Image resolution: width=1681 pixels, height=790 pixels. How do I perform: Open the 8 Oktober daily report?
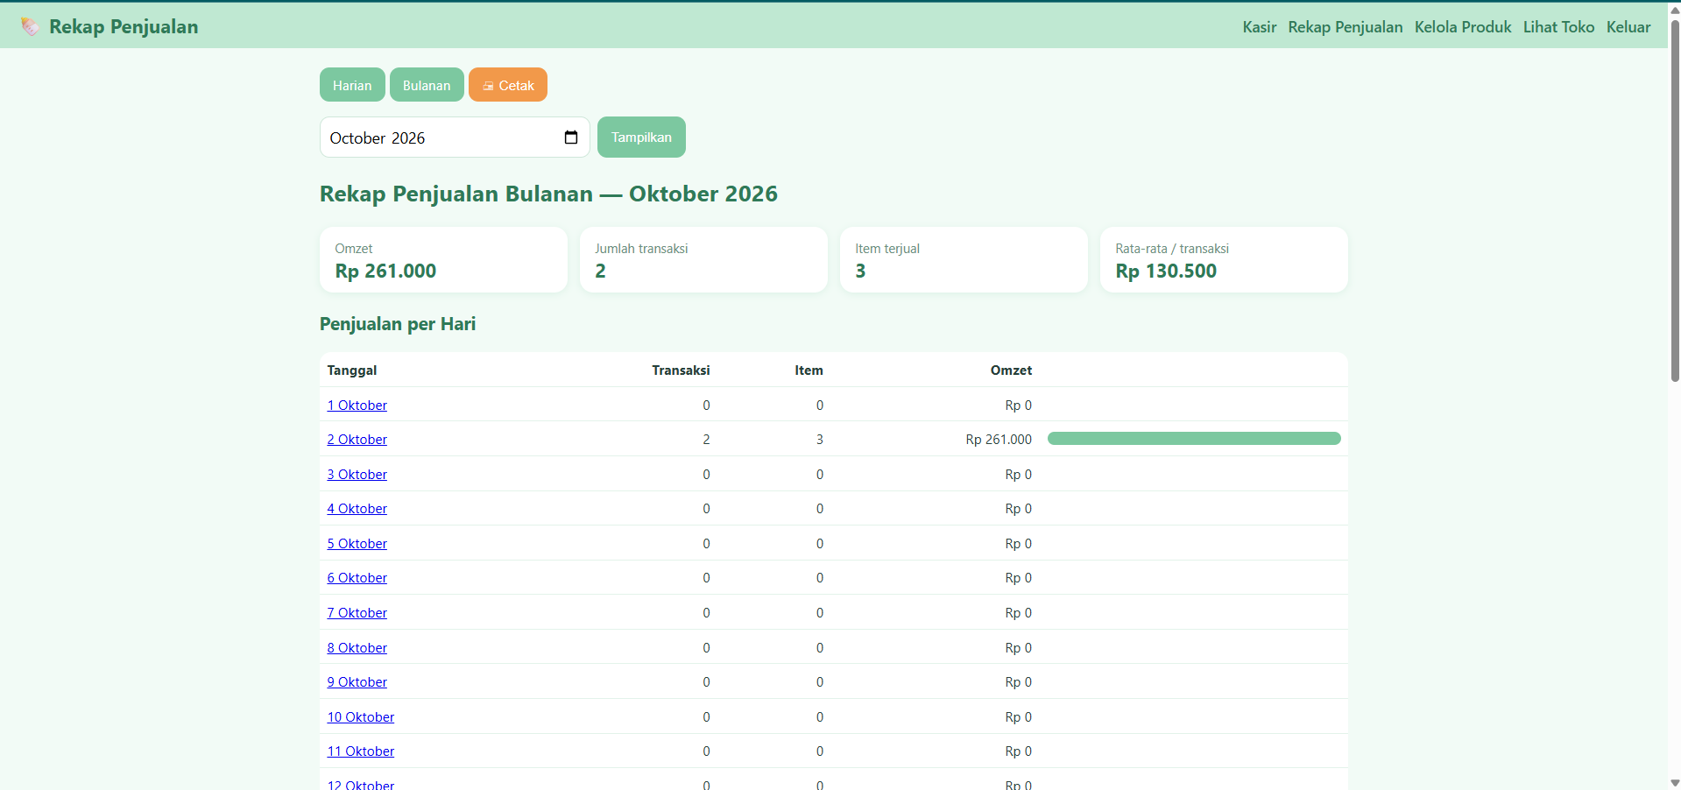pos(357,648)
